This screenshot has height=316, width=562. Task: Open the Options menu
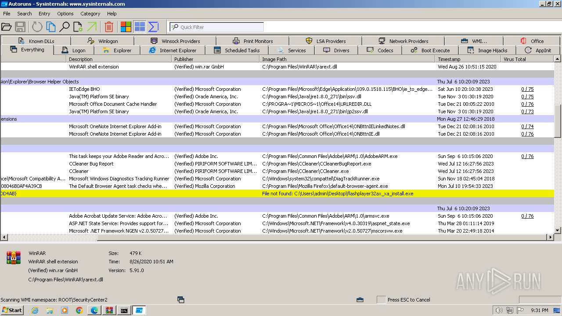(x=65, y=14)
